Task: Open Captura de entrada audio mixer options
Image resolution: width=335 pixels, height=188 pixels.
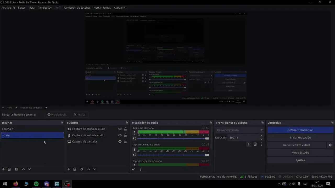Action: [x=135, y=149]
